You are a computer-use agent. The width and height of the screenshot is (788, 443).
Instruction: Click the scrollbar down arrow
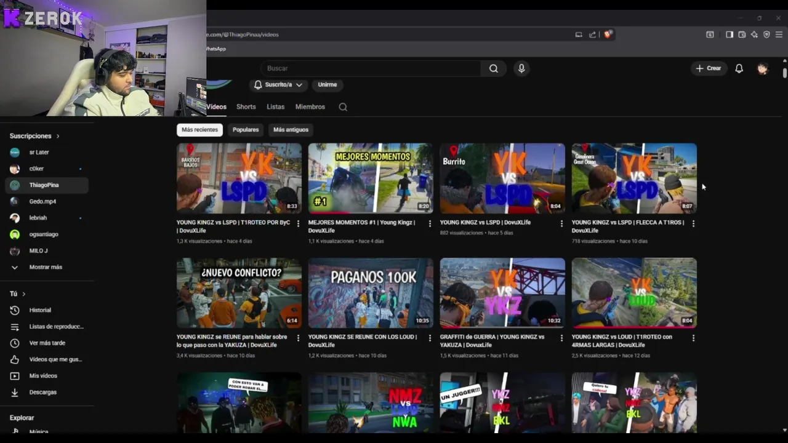[x=785, y=430]
